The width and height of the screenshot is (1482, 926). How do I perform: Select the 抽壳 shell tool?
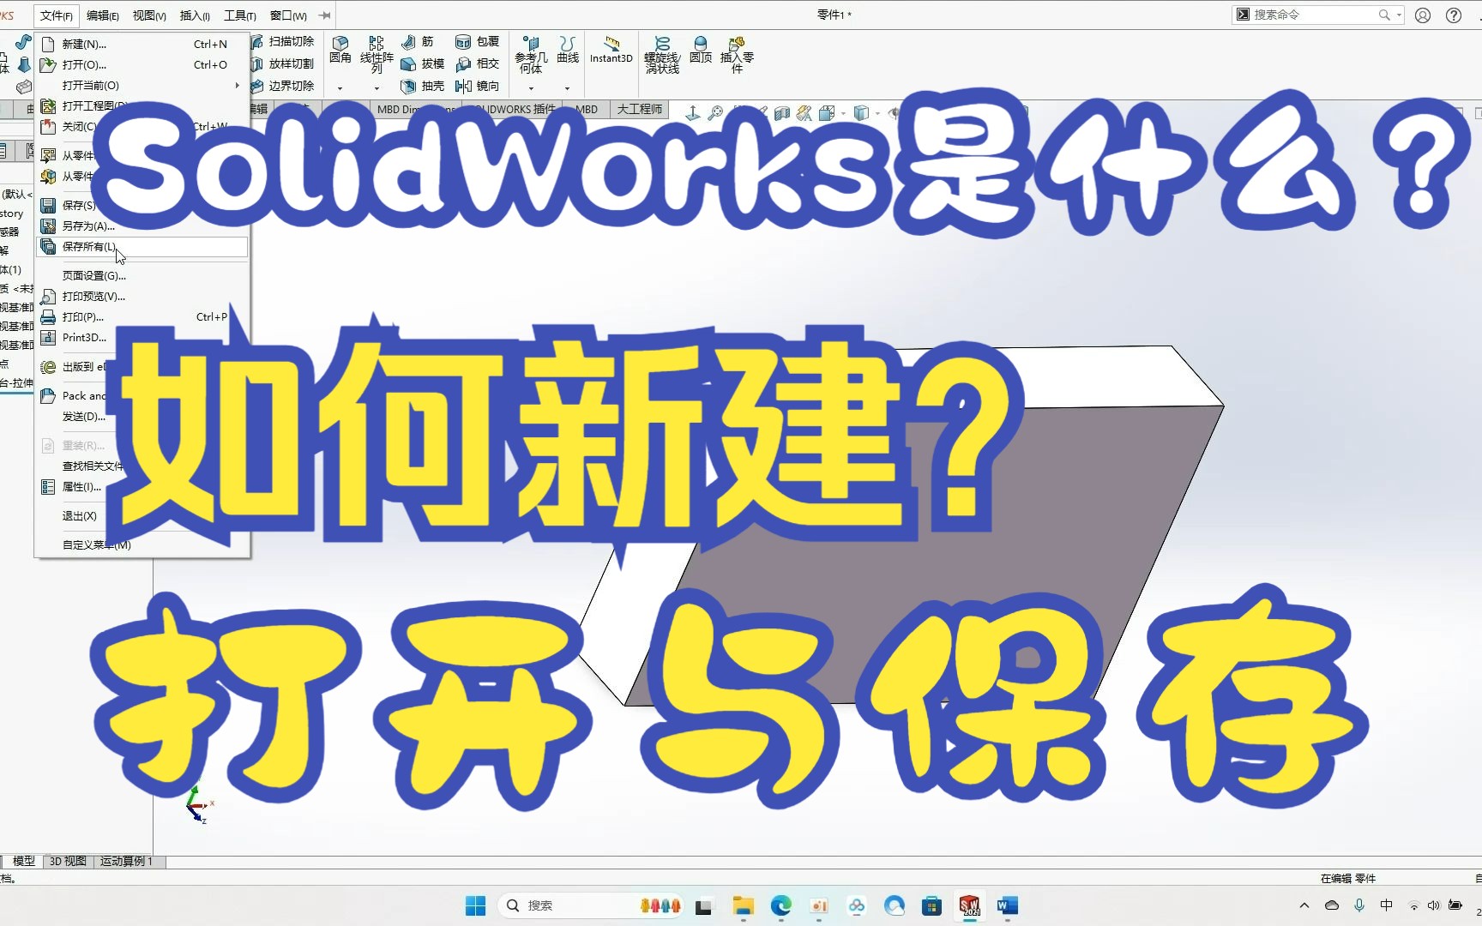[423, 86]
